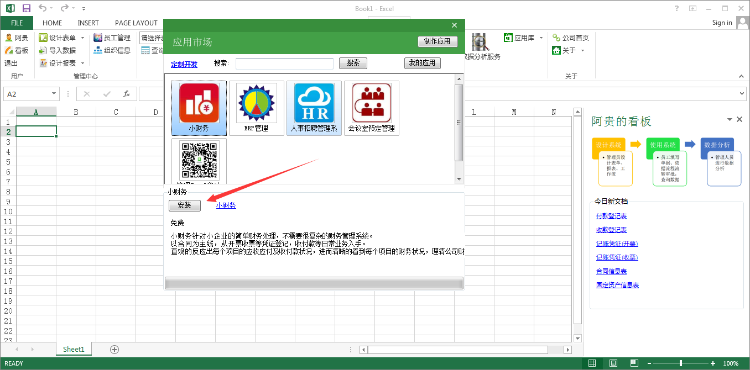Switch to the PAGE LAYOUT tab
The height and width of the screenshot is (370, 750).
(x=136, y=23)
